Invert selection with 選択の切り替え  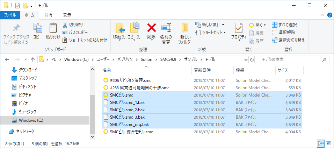(x=289, y=40)
